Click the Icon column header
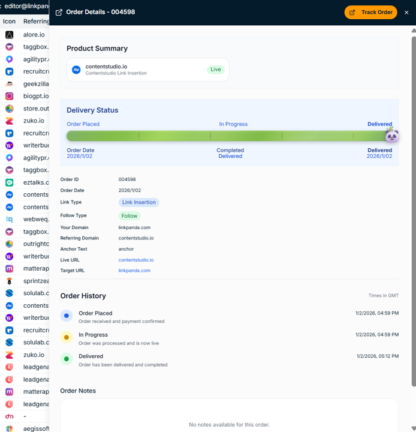Screen dimensions: 416x432 (9, 22)
